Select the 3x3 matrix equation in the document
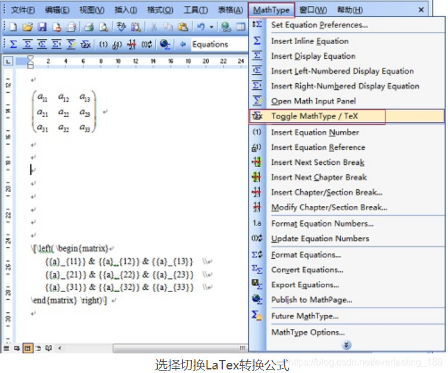 tap(64, 112)
